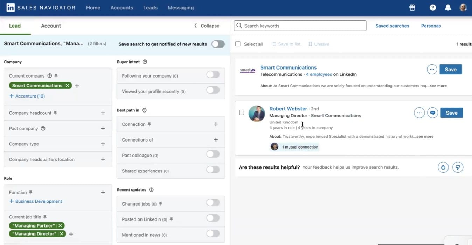
Task: Click the Past company help icon
Action: (x=43, y=128)
